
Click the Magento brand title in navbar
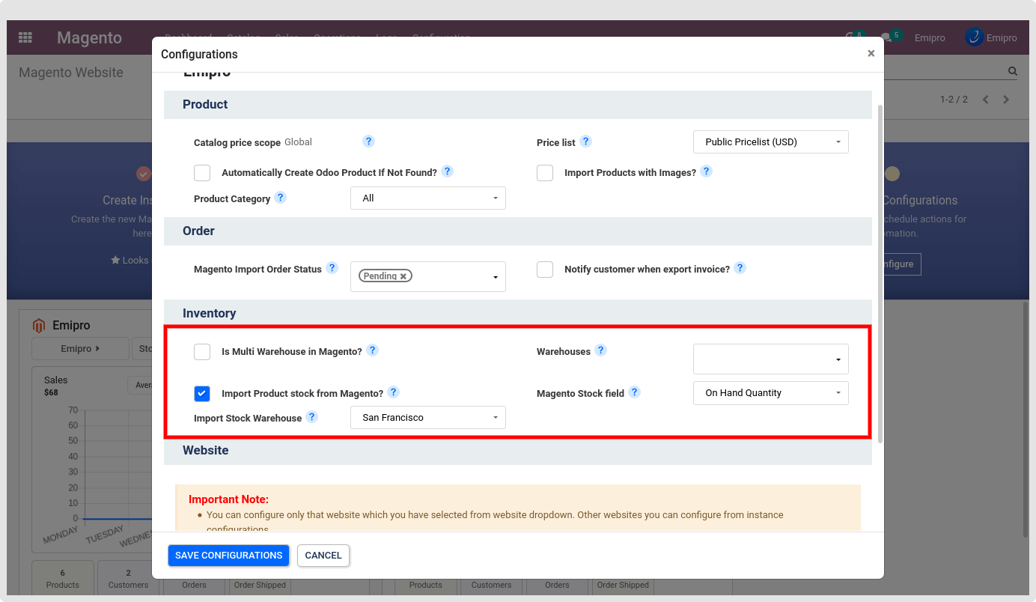point(89,37)
